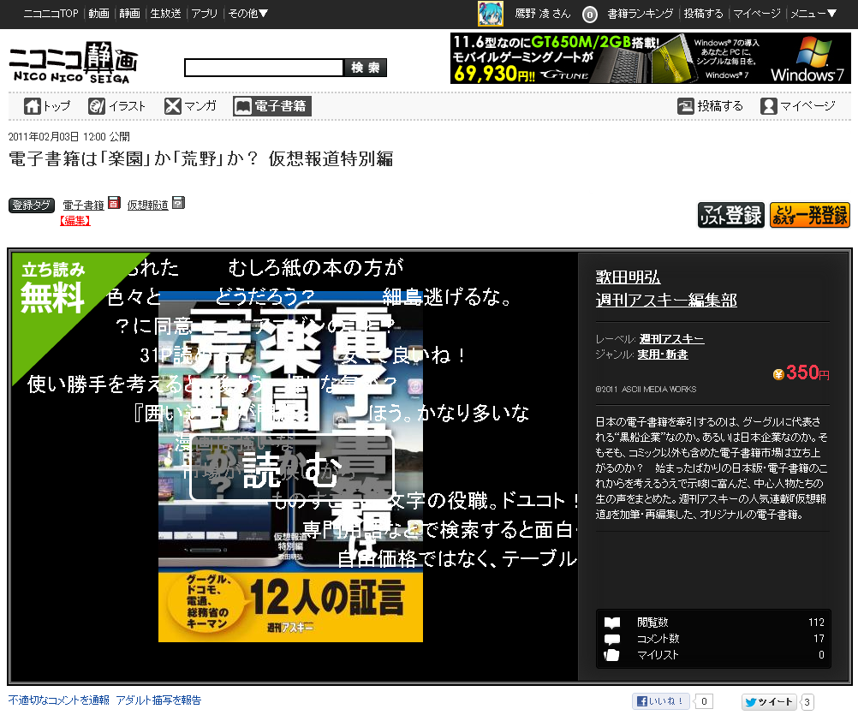Open the 実用・新書 genre link

663,355
